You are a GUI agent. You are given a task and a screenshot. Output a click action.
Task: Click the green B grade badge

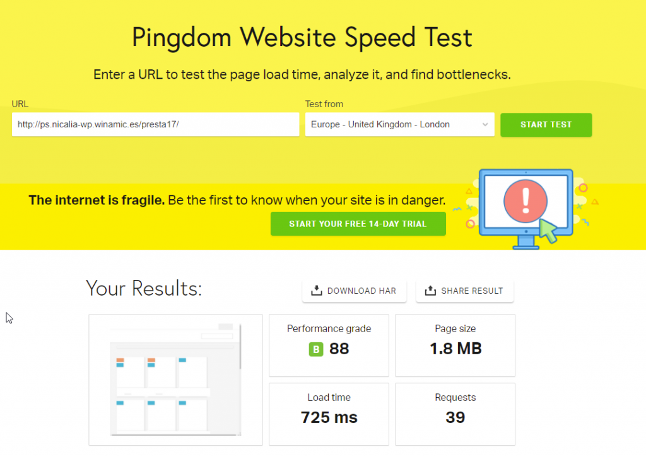click(x=316, y=349)
